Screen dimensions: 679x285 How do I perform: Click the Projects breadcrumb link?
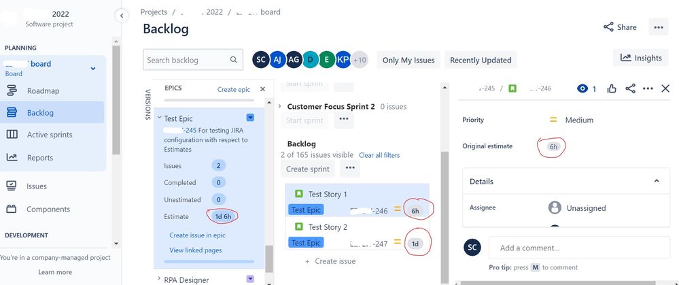click(x=154, y=12)
